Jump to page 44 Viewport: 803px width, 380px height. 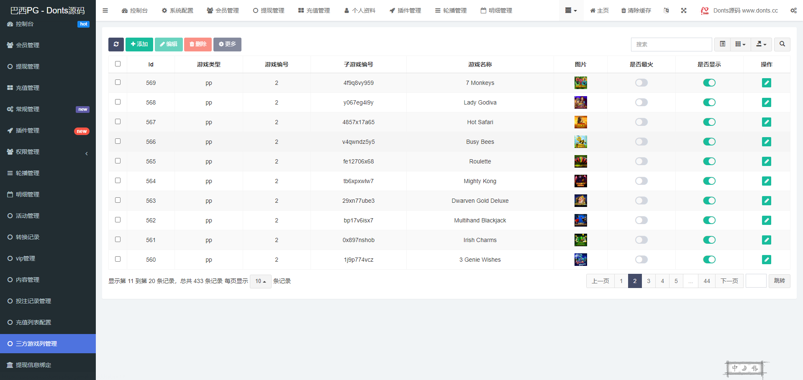[x=707, y=281]
